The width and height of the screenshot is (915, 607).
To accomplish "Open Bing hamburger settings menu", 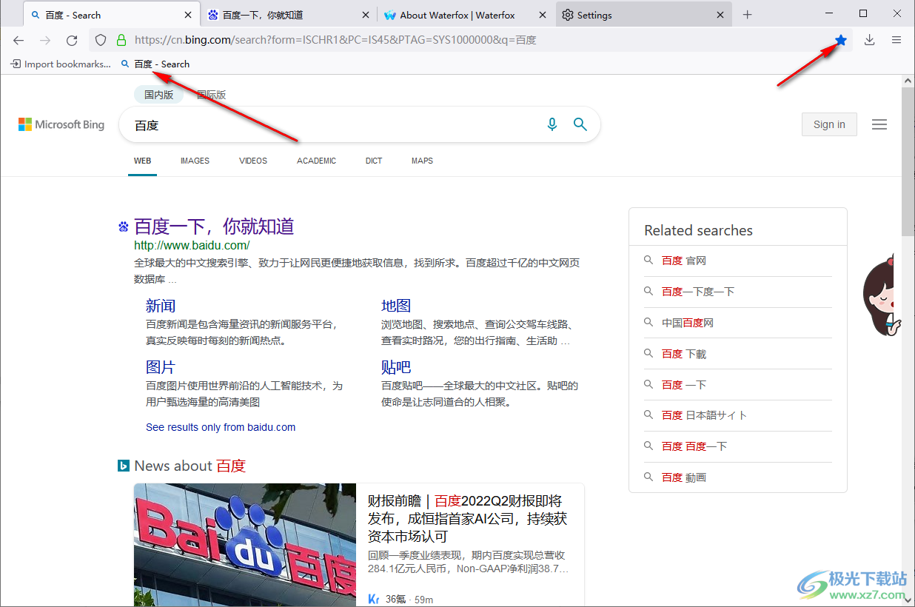I will click(879, 124).
